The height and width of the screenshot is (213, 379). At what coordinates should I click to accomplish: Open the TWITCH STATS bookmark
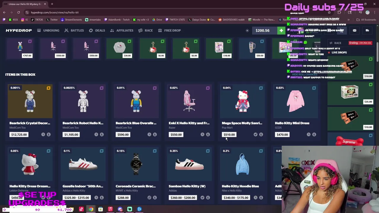(x=175, y=20)
